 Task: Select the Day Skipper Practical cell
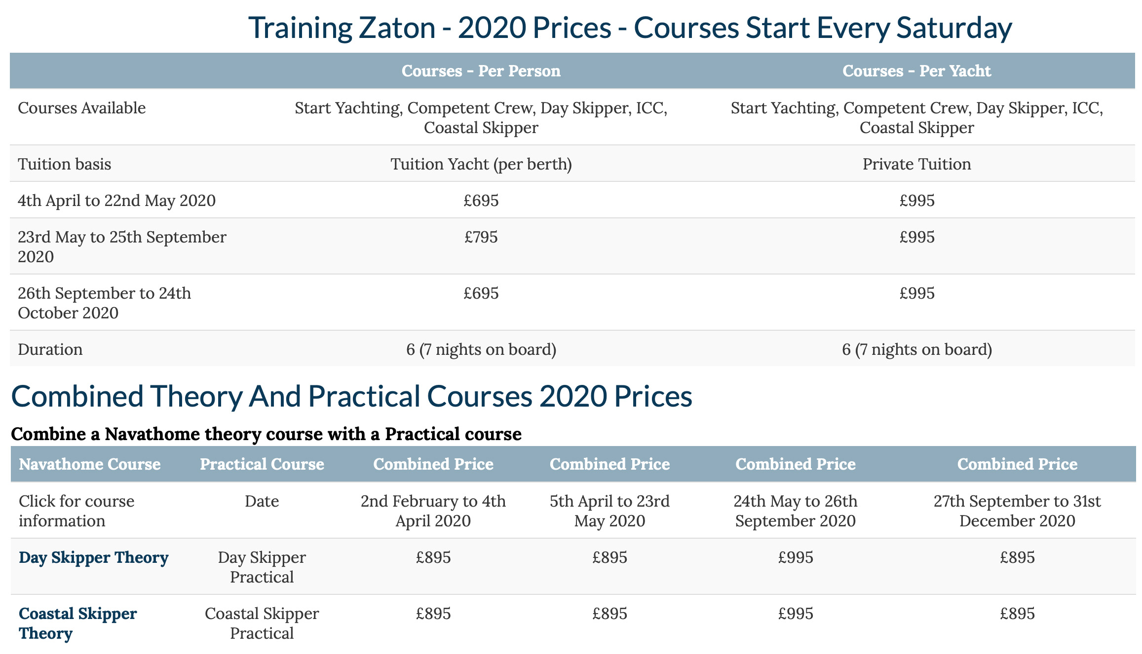pyautogui.click(x=262, y=567)
